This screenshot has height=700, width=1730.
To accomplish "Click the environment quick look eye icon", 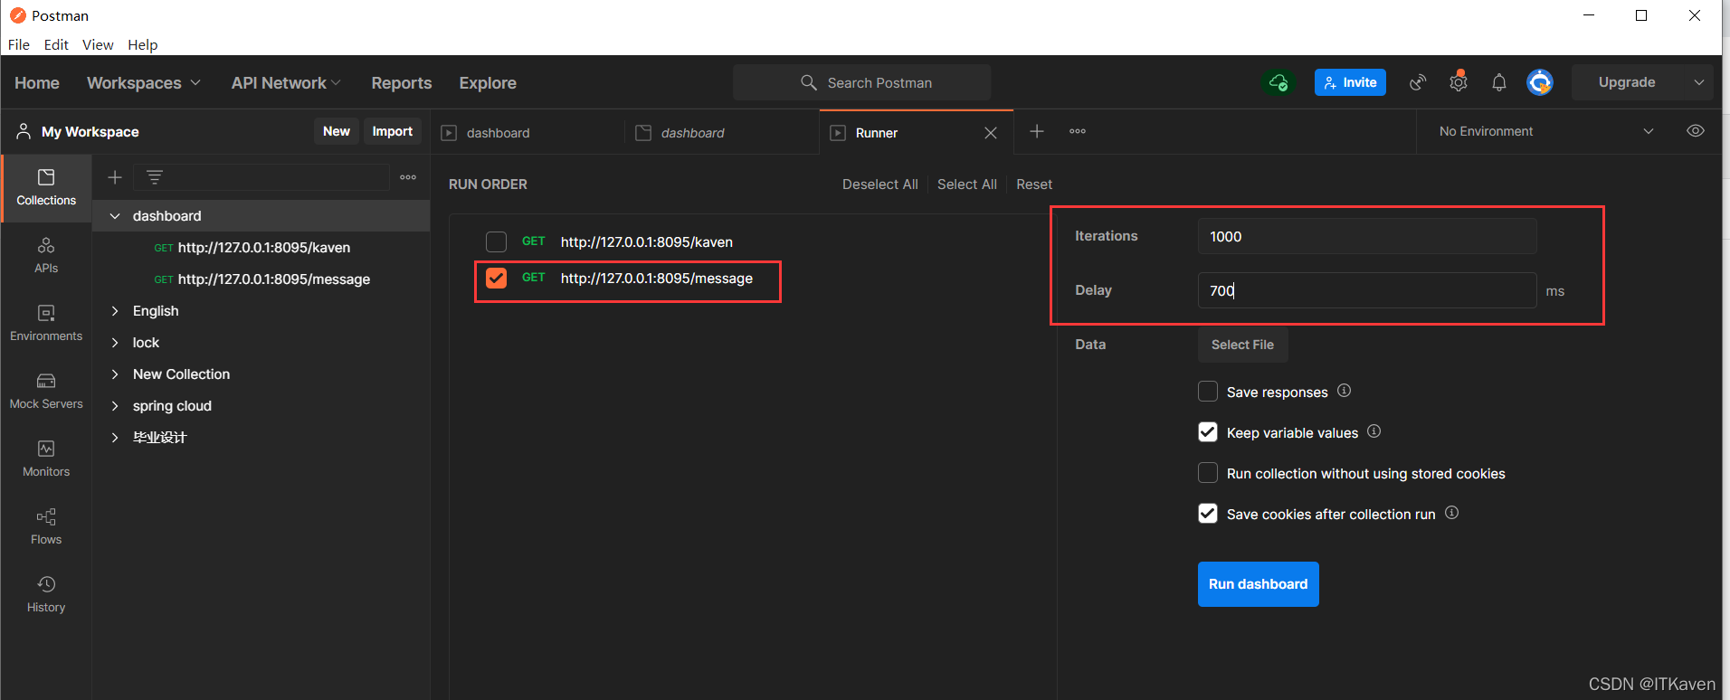I will (1696, 131).
